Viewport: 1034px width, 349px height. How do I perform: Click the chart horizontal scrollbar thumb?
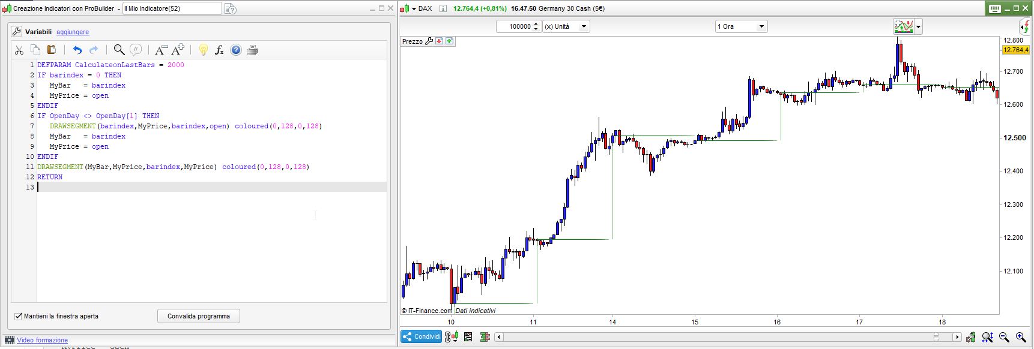(936, 337)
